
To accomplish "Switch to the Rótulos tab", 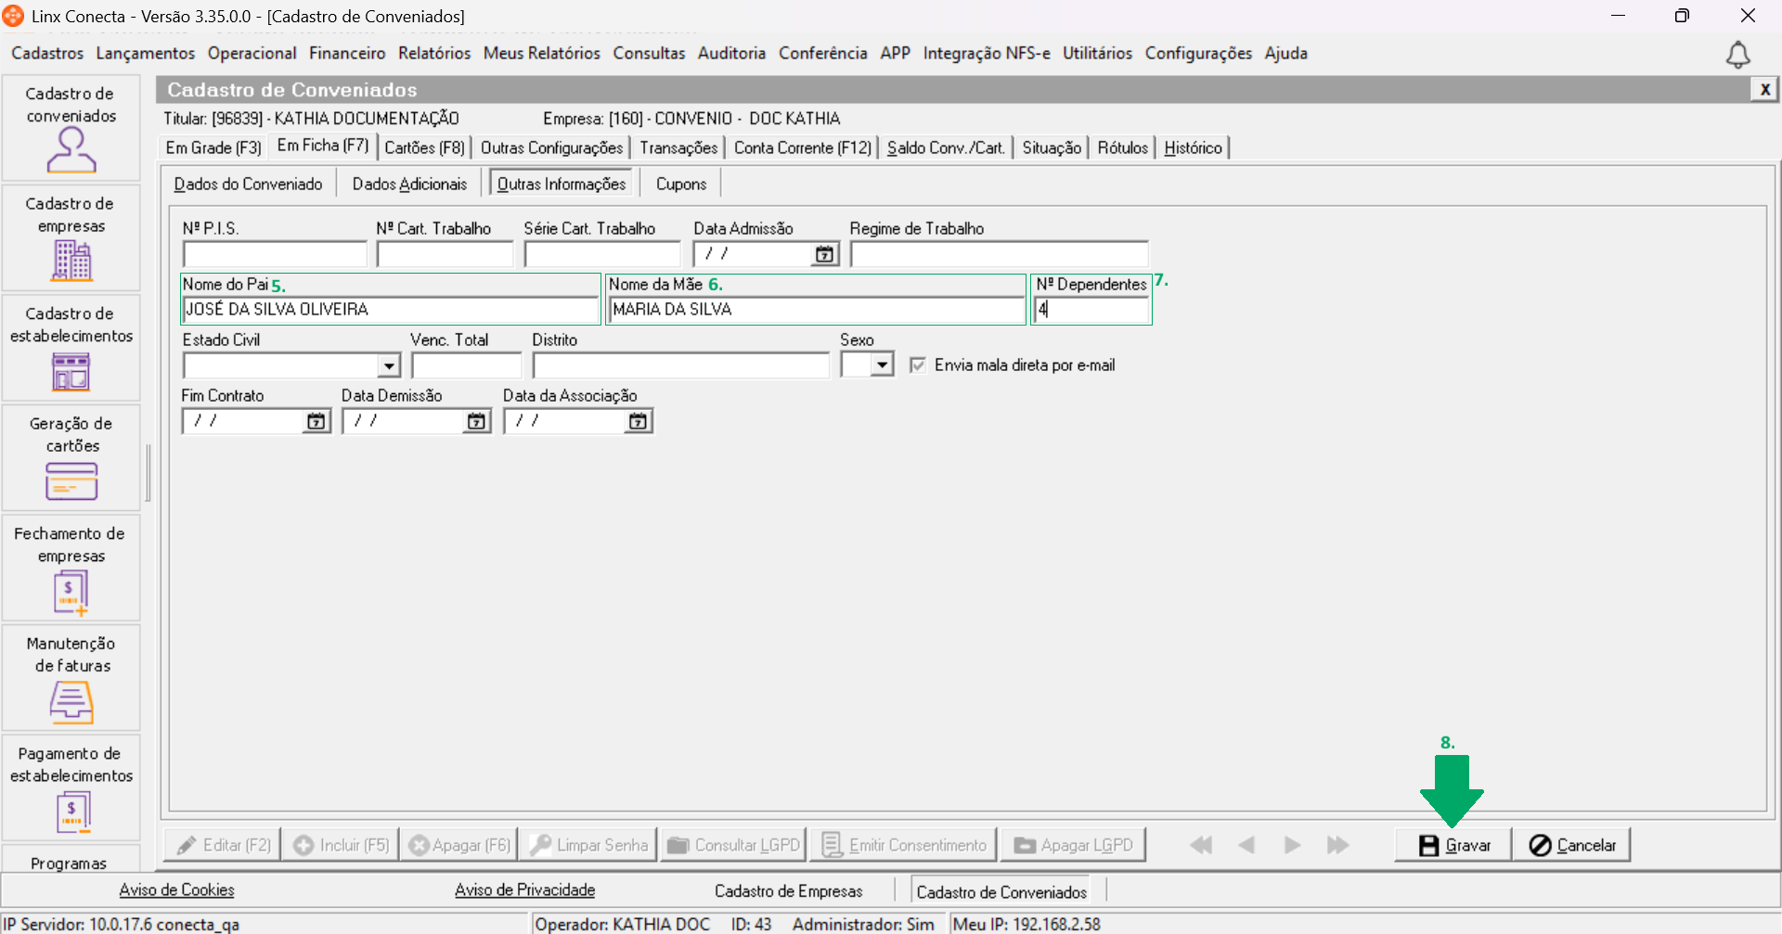I will [1122, 148].
